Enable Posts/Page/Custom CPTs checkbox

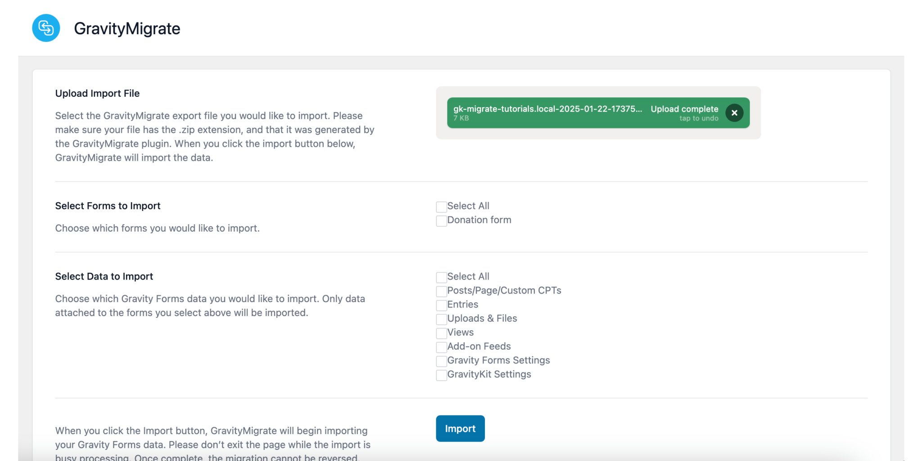pos(441,291)
